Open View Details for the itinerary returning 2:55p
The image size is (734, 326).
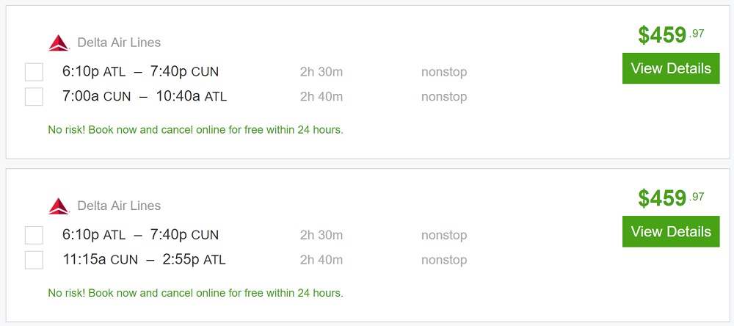click(x=670, y=232)
